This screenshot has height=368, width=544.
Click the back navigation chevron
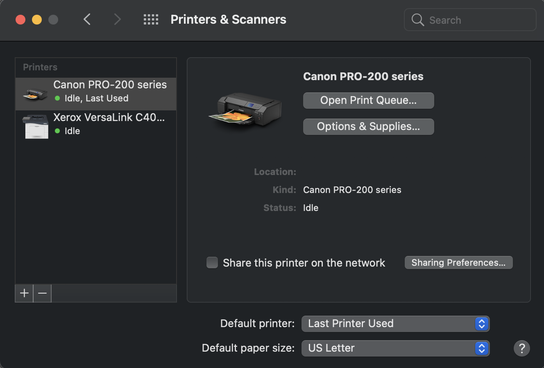point(87,19)
